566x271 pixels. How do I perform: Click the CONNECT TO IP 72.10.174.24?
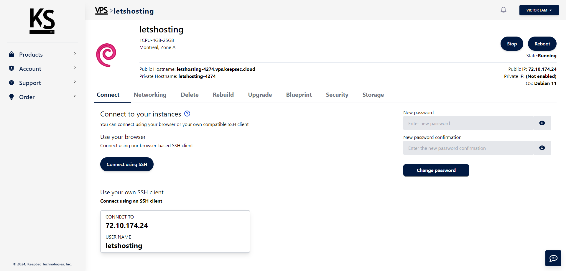(127, 226)
